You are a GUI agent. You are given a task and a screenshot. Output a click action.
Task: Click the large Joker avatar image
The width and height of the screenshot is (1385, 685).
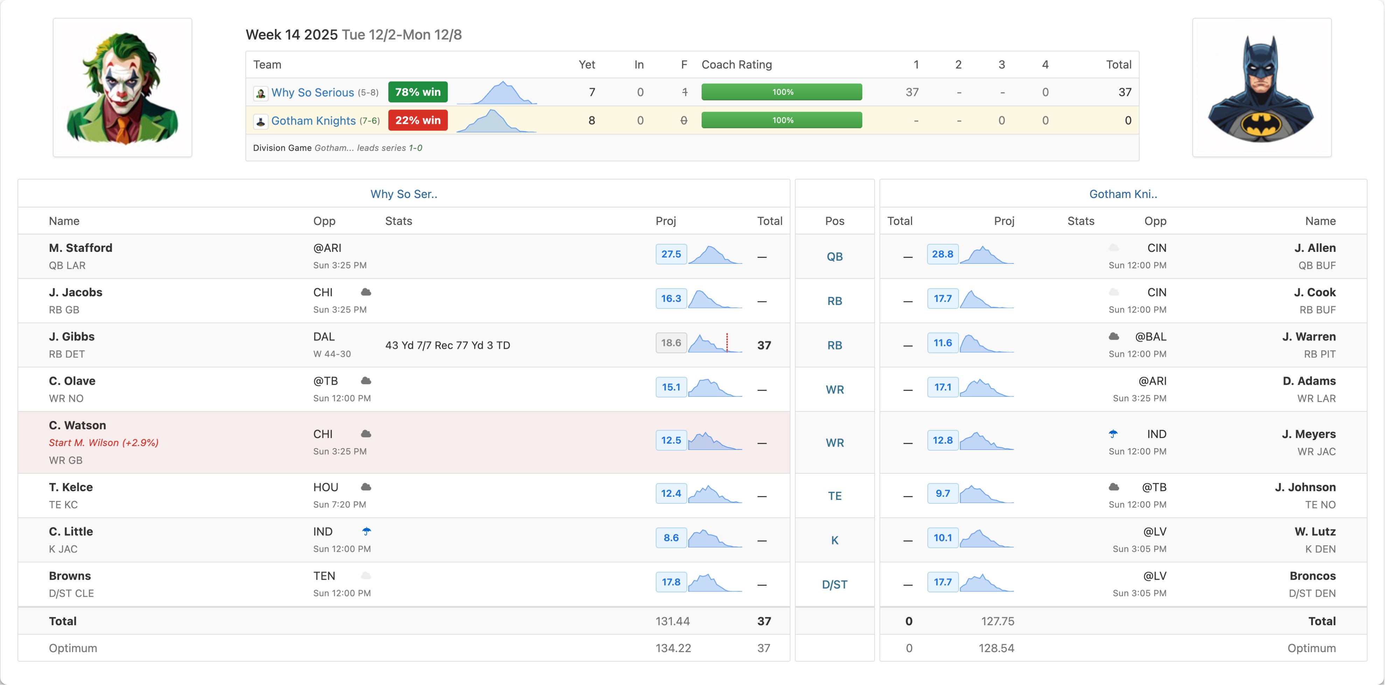click(123, 87)
